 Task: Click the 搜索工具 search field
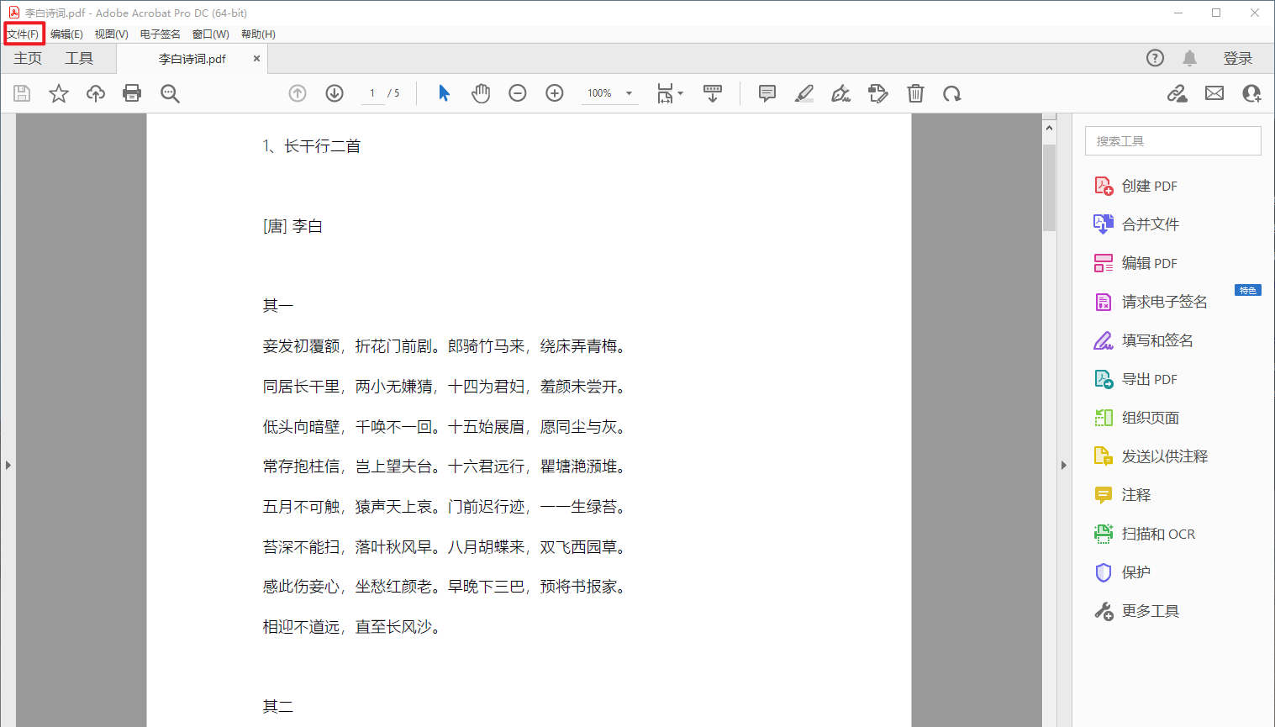[x=1172, y=141]
